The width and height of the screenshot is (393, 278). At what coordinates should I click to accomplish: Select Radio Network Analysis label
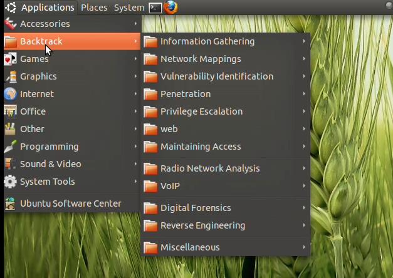(210, 168)
